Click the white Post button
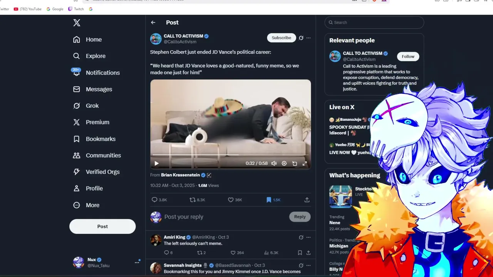493x277 pixels. tap(102, 227)
